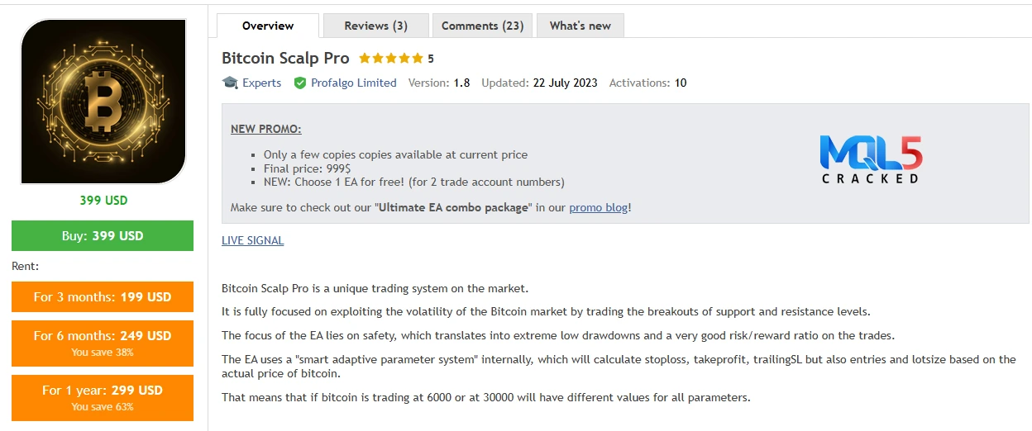Image resolution: width=1032 pixels, height=431 pixels.
Task: Click the green 399 USD price text
Action: tap(103, 200)
